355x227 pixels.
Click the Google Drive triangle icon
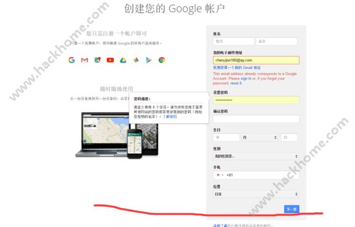click(x=123, y=60)
